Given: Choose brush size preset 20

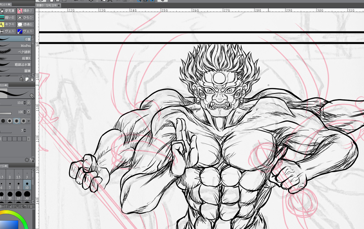Looking at the screenshot, I should 10,195.
